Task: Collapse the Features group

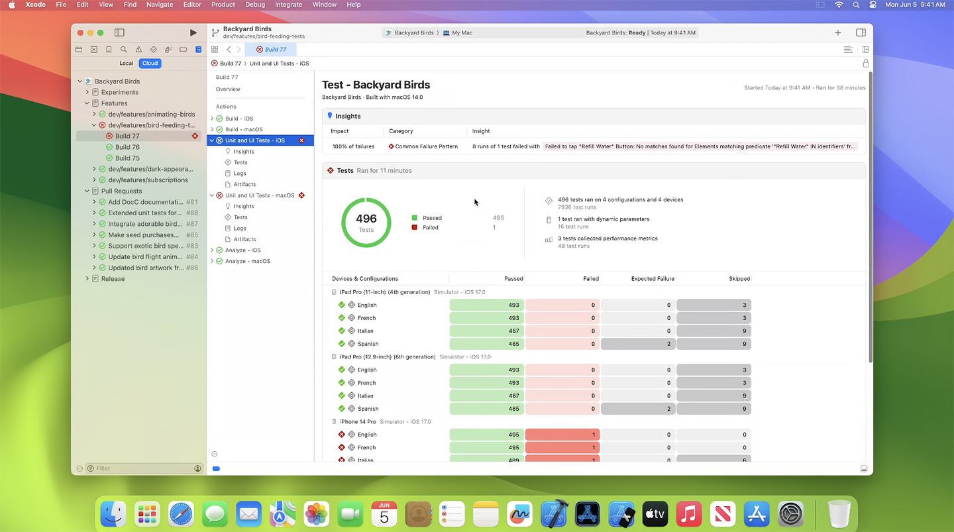Action: tap(87, 103)
